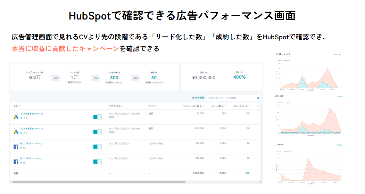Click the Google Ads icon in the 検索 row
Screen dimensions: 365x194
(16, 117)
